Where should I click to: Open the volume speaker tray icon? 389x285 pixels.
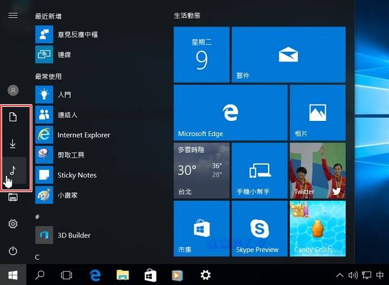[x=353, y=275]
